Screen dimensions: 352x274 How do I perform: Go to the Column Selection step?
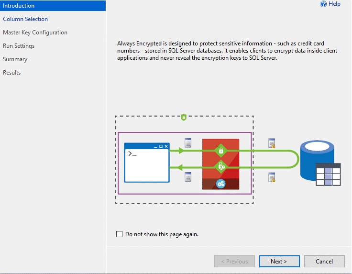[x=25, y=19]
